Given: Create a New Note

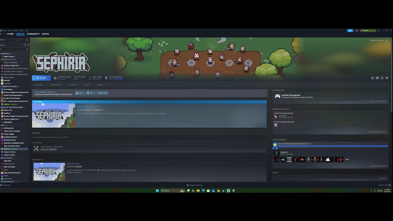Looking at the screenshot, I should point(383,178).
